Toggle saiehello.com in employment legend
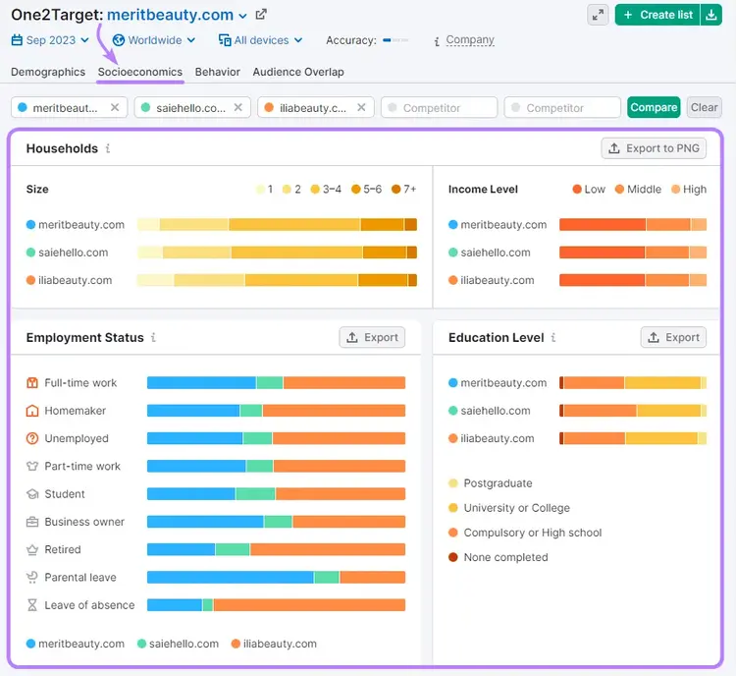 pos(178,644)
